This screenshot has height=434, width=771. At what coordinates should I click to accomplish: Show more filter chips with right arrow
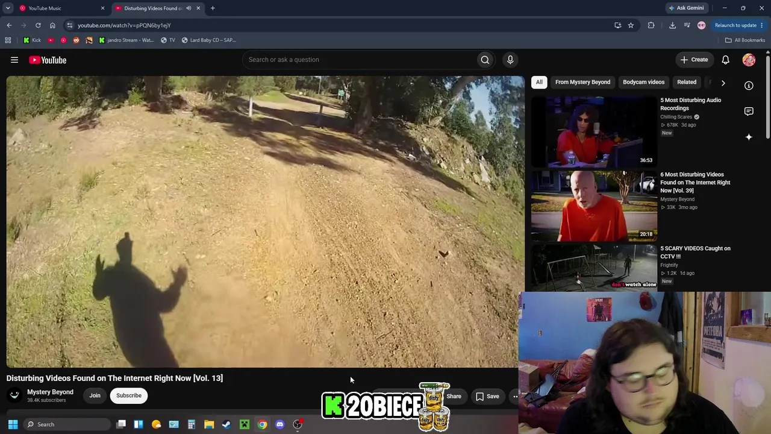pyautogui.click(x=723, y=83)
